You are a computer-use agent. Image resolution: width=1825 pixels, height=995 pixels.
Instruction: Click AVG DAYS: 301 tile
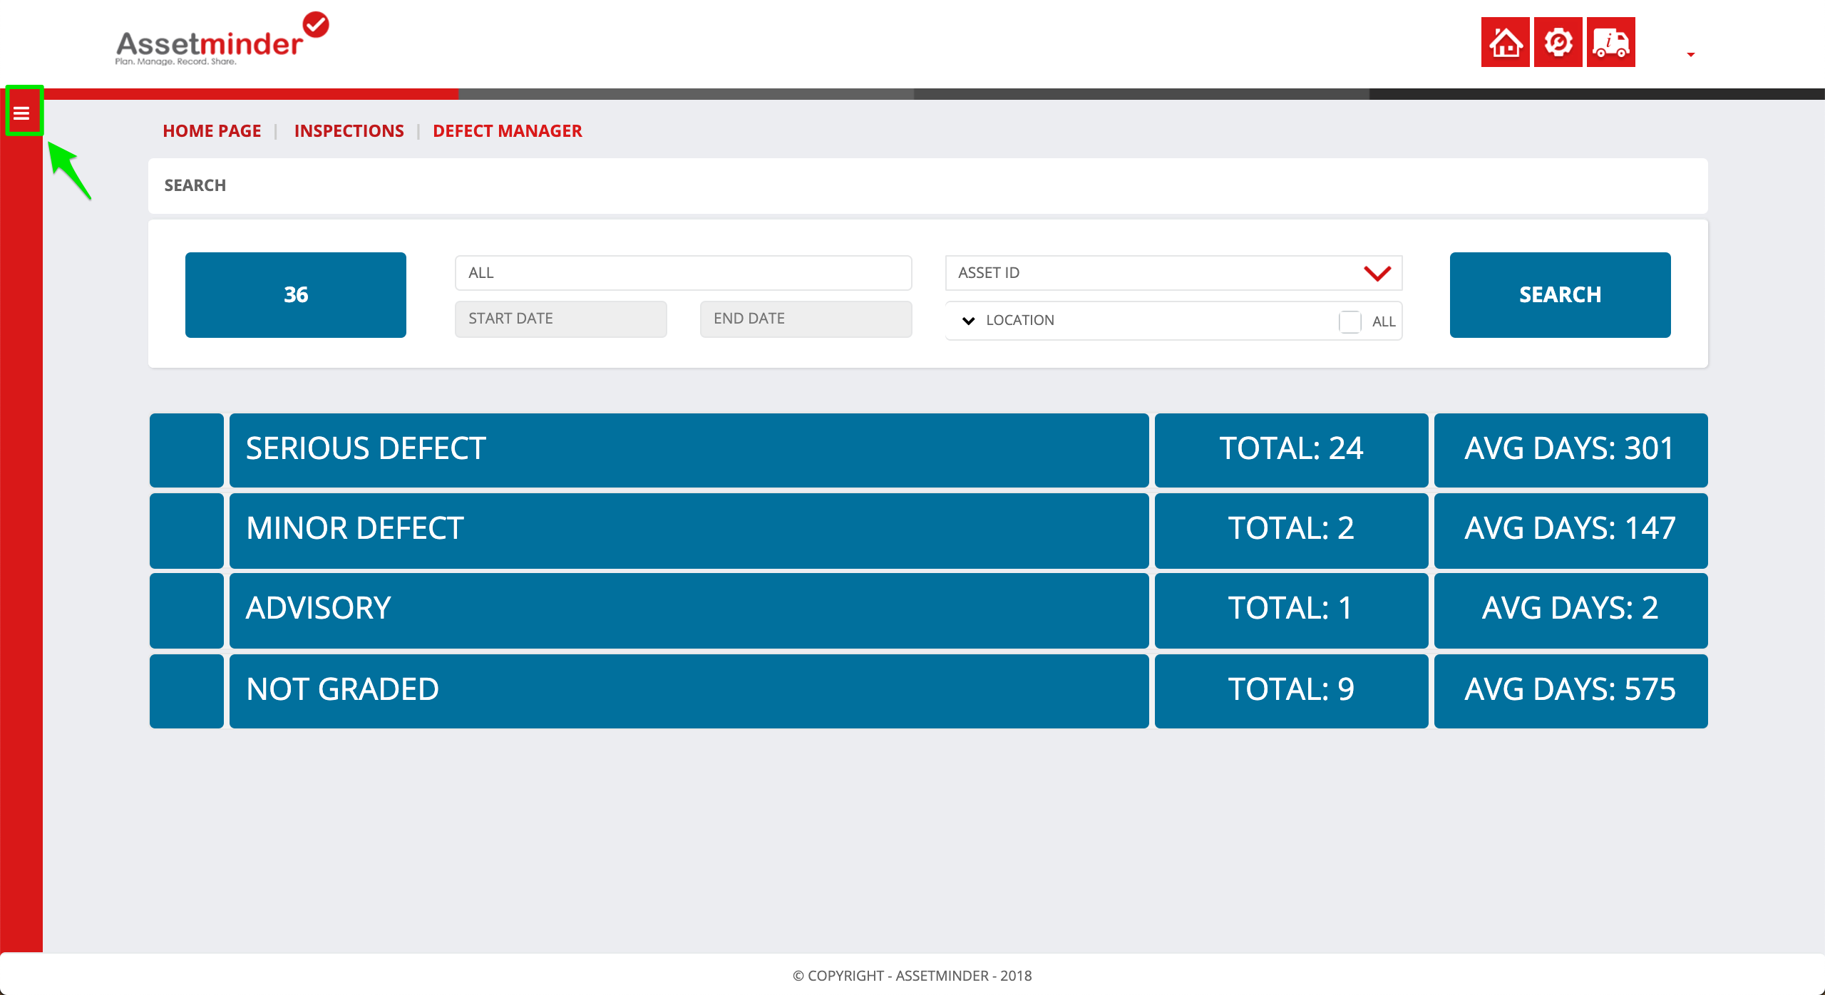pos(1570,450)
